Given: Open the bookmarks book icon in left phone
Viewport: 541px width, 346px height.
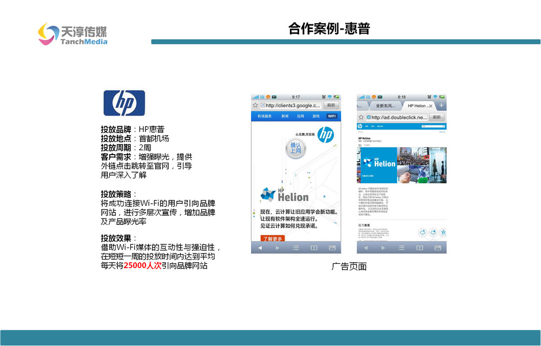Looking at the screenshot, I should tap(314, 248).
